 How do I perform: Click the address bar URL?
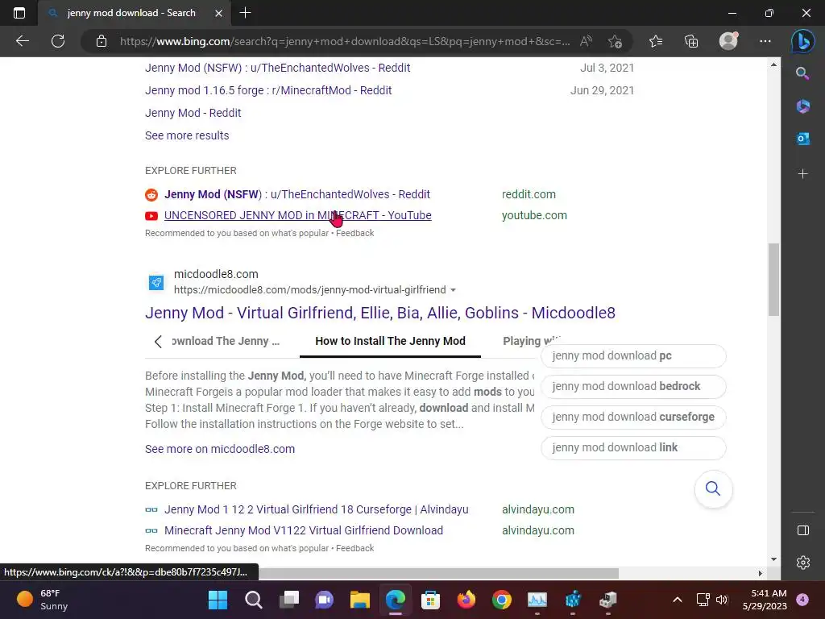pyautogui.click(x=345, y=41)
